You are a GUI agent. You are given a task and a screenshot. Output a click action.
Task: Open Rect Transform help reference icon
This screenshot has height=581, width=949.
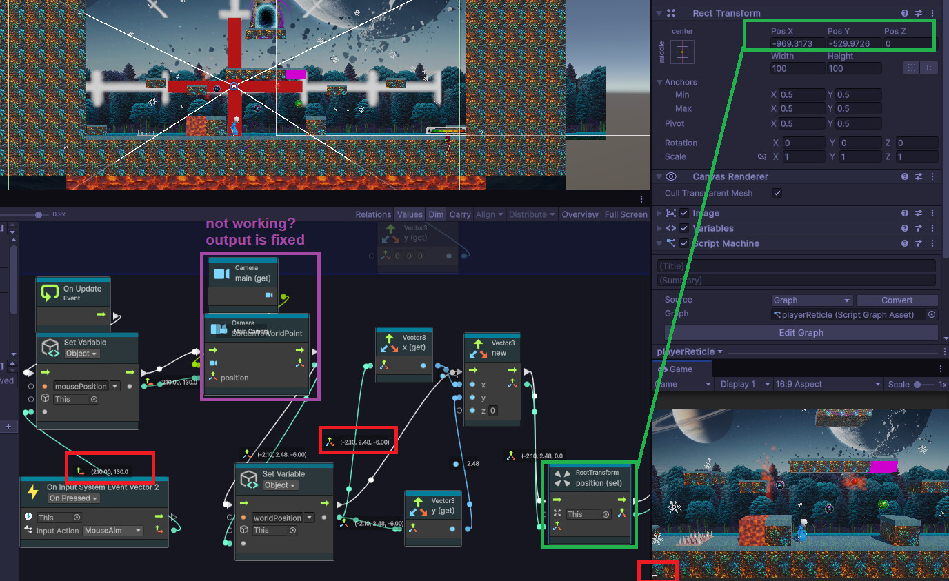[904, 13]
